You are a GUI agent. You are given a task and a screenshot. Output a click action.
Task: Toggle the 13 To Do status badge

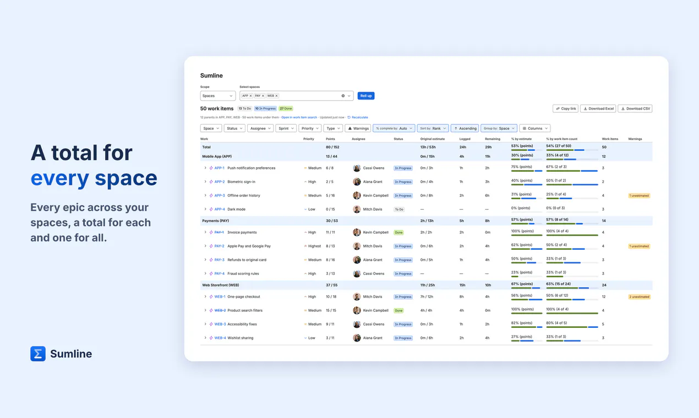[x=245, y=109]
